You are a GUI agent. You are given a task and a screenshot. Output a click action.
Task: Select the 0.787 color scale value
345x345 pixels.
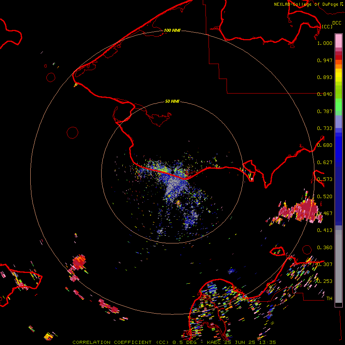(325, 111)
